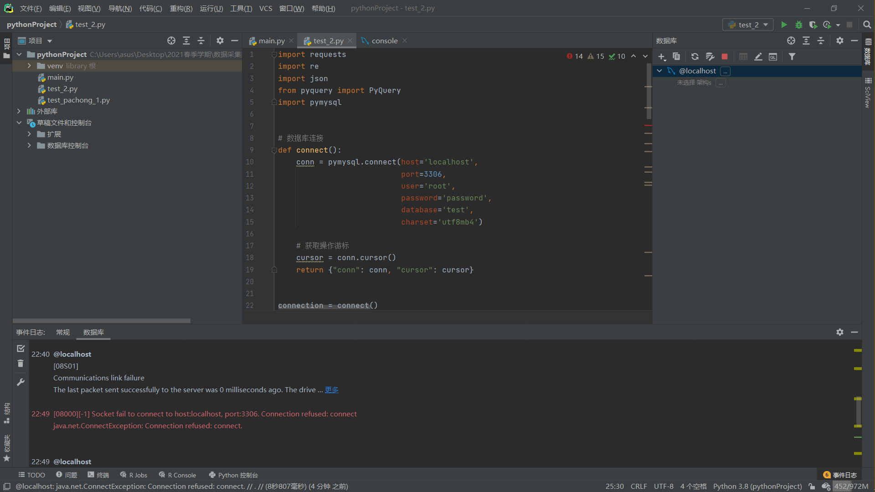The image size is (875, 492).
Task: Open the profiler run icon
Action: 827,25
